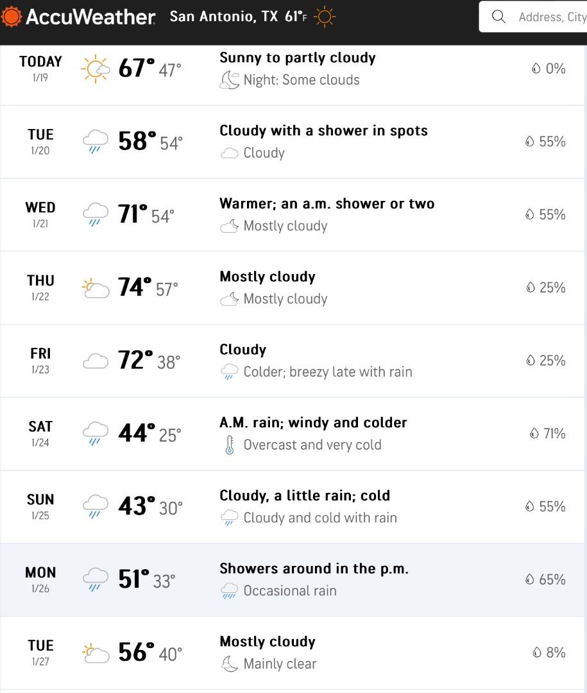Screen dimensions: 587x693
Task: Click the cloudy icon for Friday 1/23
Action: [95, 361]
